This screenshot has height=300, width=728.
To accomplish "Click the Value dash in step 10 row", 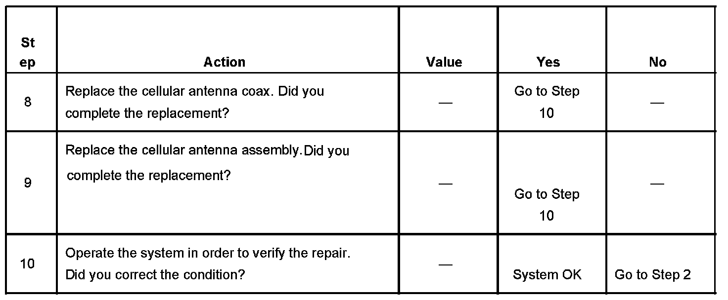I will pyautogui.click(x=445, y=265).
